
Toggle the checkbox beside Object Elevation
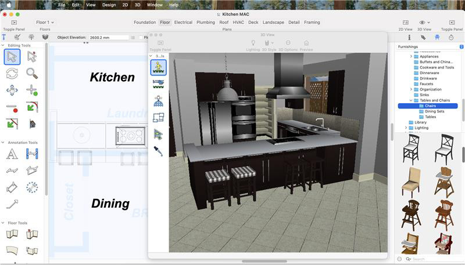140,37
